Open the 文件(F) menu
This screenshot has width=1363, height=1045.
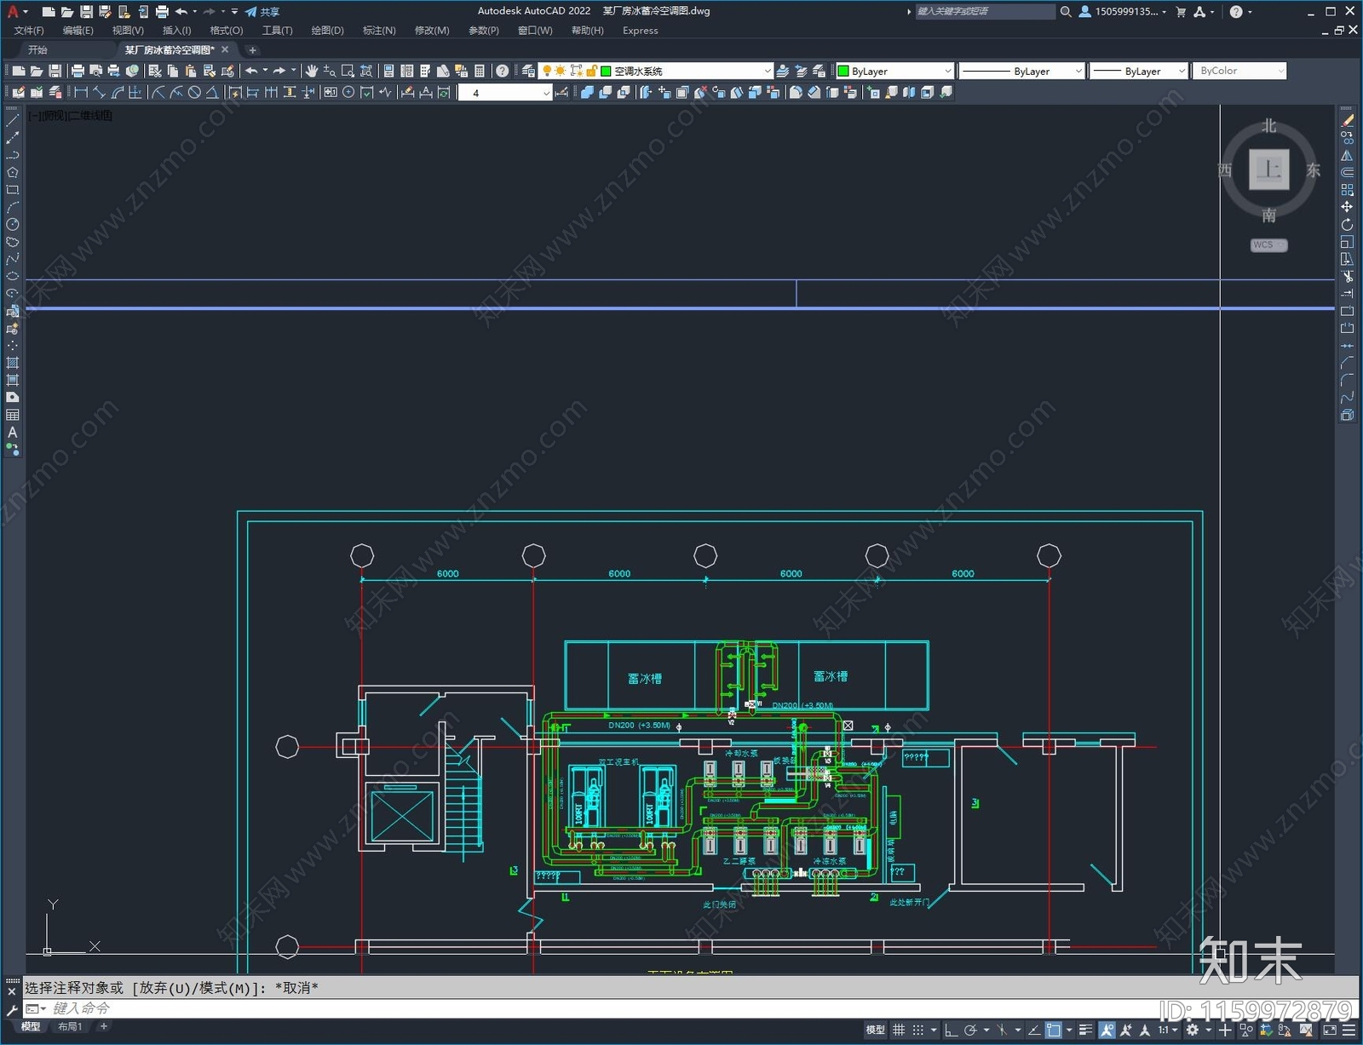(29, 31)
